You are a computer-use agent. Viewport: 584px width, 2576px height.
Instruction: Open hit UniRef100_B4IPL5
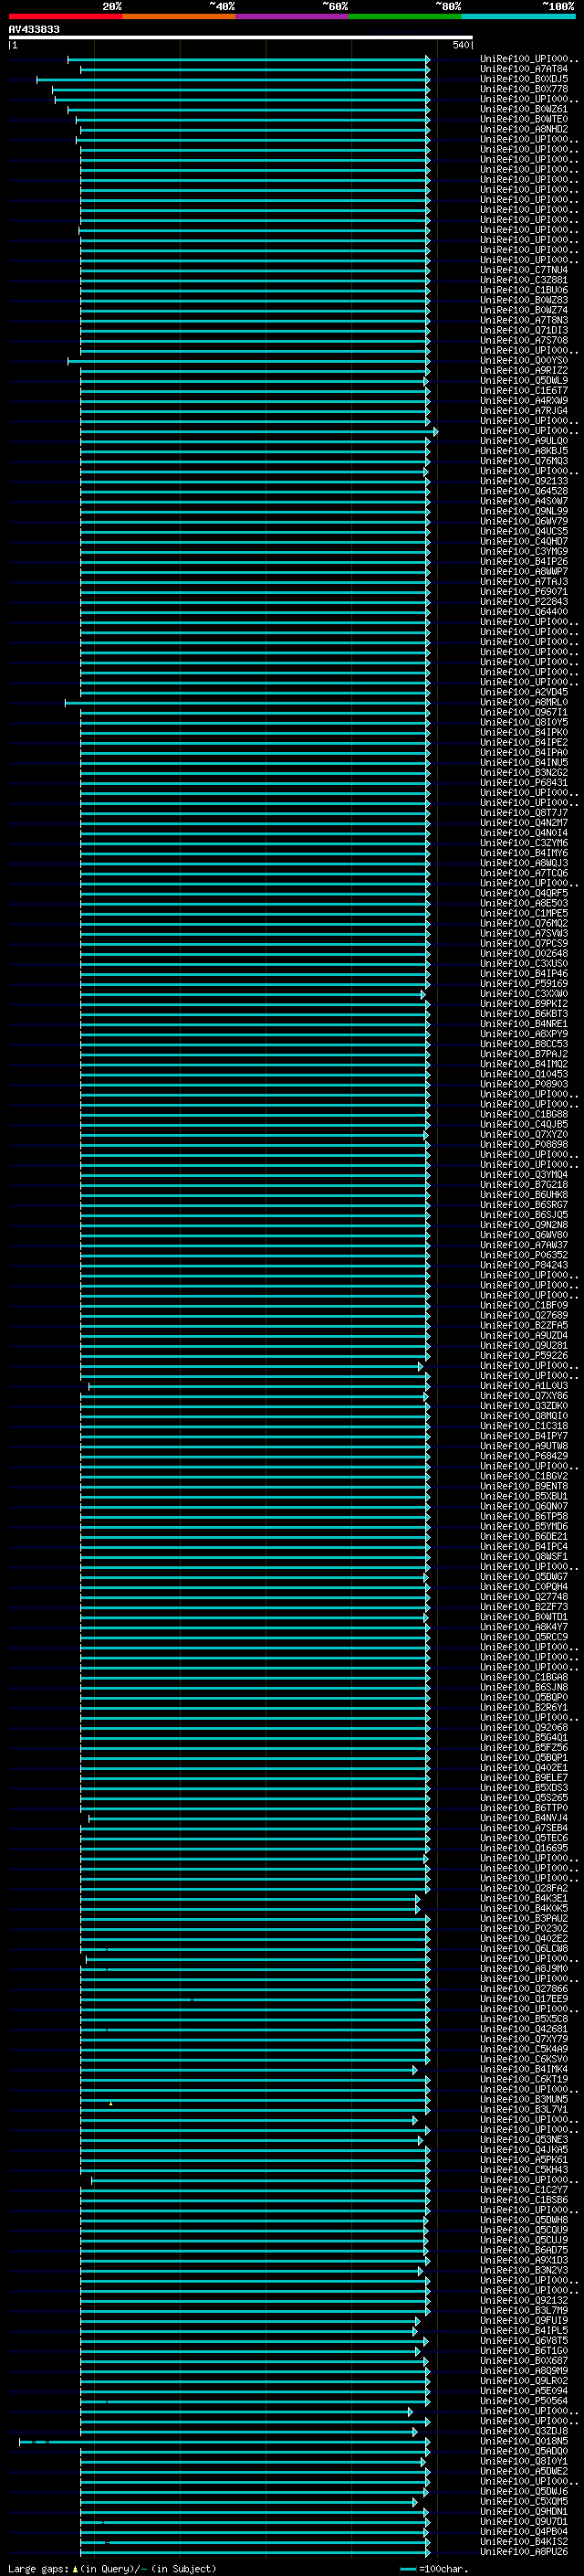point(523,2331)
